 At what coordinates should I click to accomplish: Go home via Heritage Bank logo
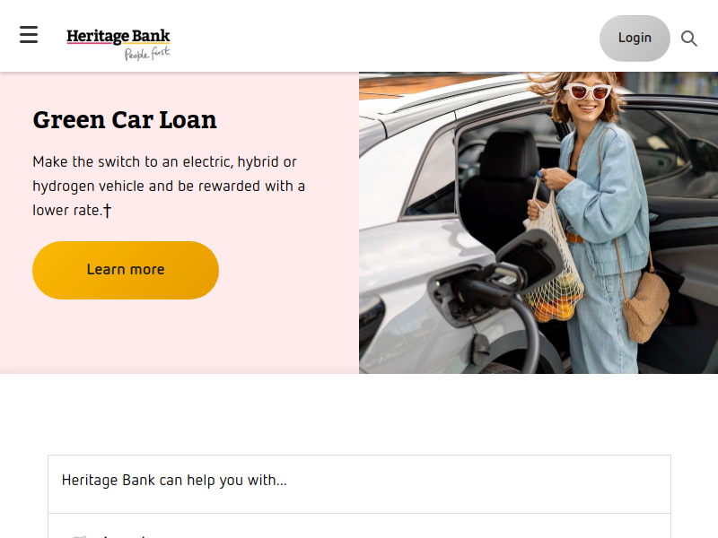(x=118, y=44)
